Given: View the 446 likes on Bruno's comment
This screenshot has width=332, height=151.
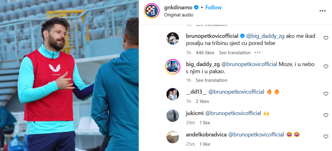Looking at the screenshot, I should point(205,53).
